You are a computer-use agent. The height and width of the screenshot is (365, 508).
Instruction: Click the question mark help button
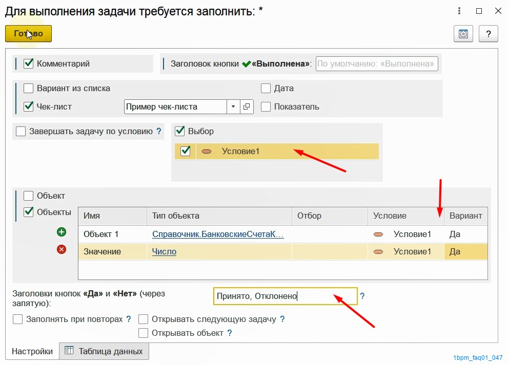click(x=488, y=34)
